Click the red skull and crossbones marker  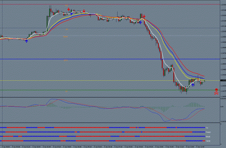[x=216, y=92]
